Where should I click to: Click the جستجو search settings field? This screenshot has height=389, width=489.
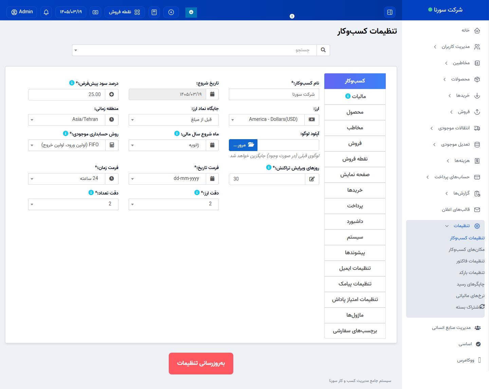click(194, 50)
